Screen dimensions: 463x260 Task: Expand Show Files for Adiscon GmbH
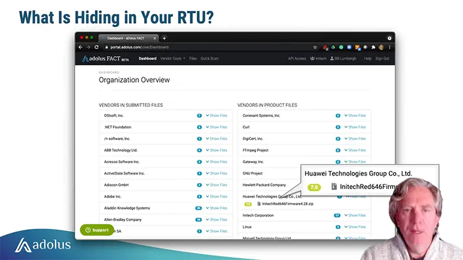pos(216,185)
